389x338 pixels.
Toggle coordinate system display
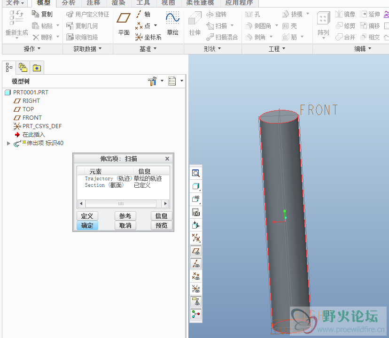pos(196,289)
